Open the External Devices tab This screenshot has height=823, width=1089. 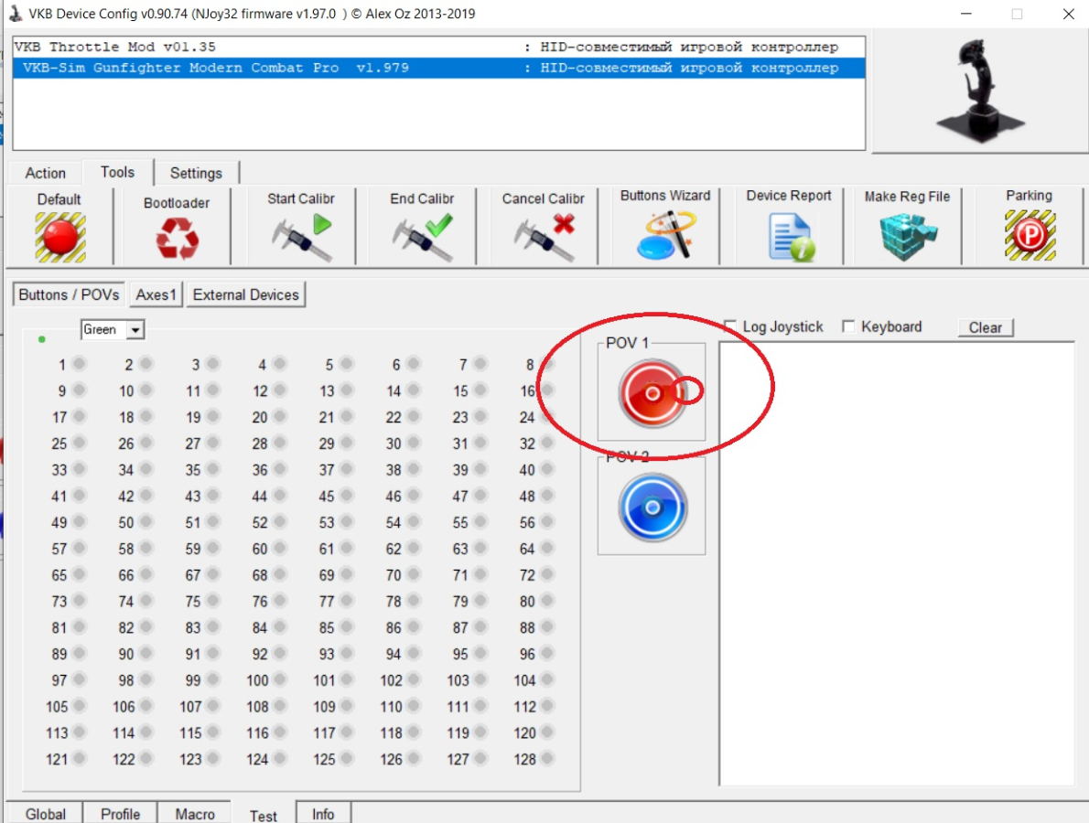pos(245,294)
